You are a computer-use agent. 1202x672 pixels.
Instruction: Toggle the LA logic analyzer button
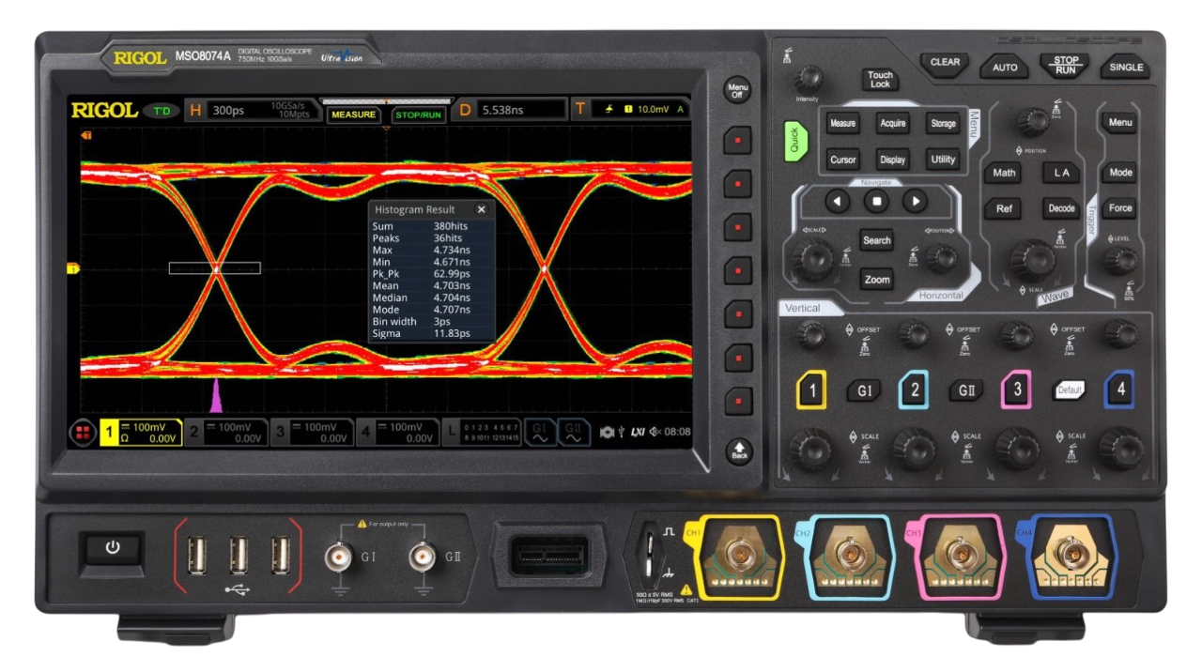pyautogui.click(x=1061, y=173)
